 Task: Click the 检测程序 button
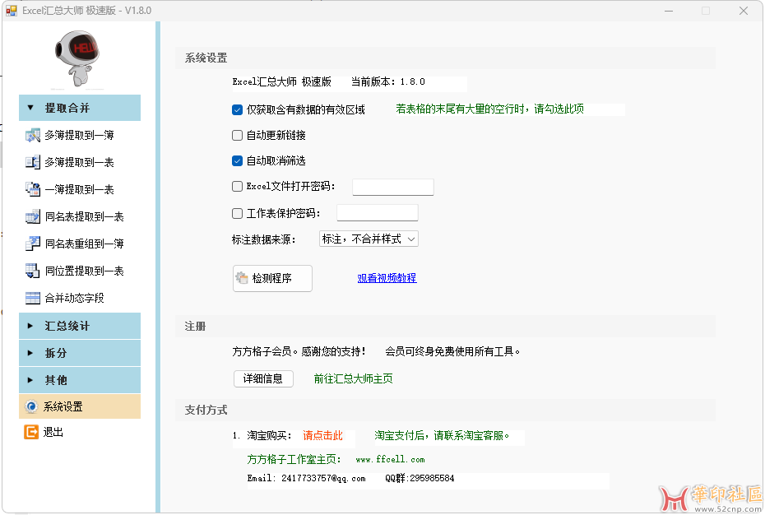pos(272,278)
